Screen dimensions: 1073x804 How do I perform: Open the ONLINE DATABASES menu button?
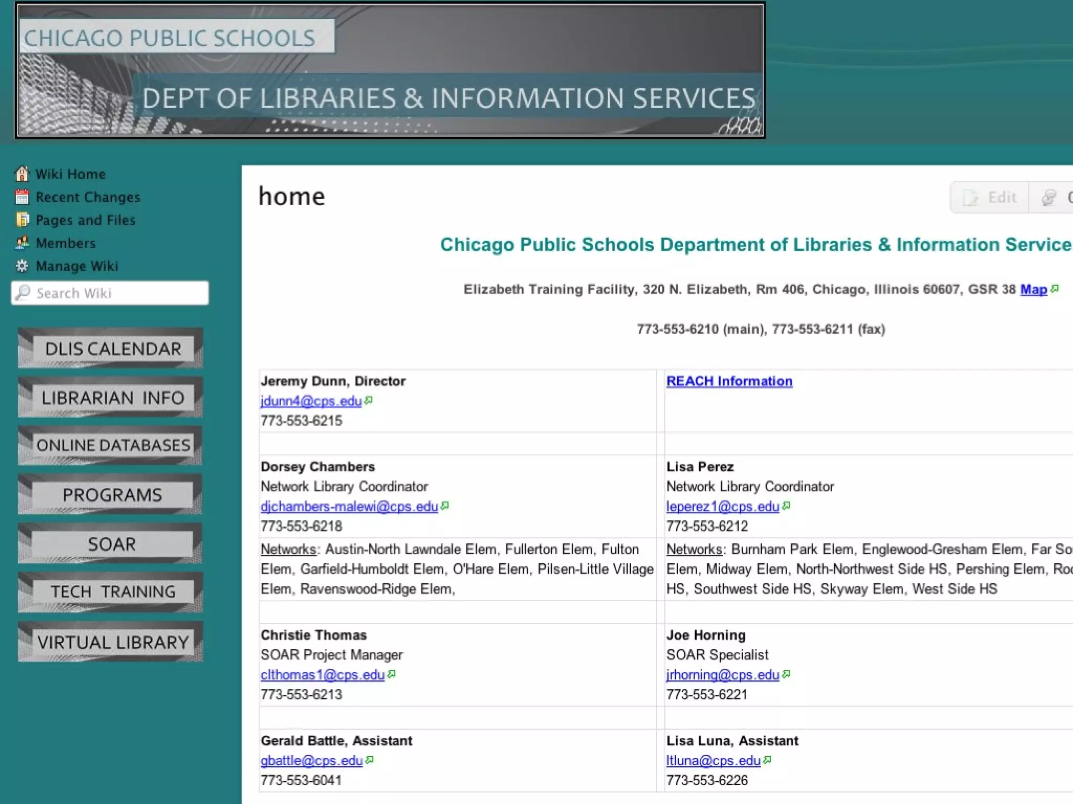pos(111,445)
